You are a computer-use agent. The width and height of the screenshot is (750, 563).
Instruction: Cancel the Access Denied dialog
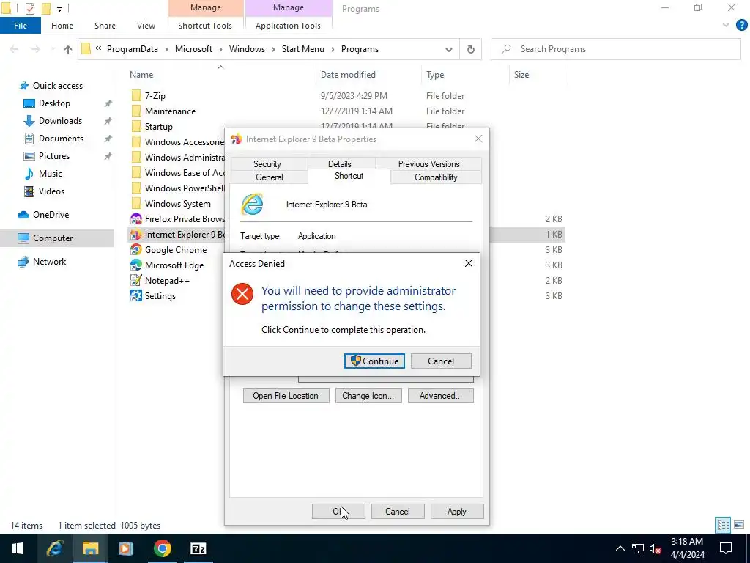[x=440, y=361]
